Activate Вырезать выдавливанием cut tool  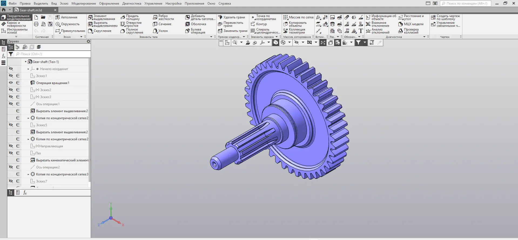[103, 24]
